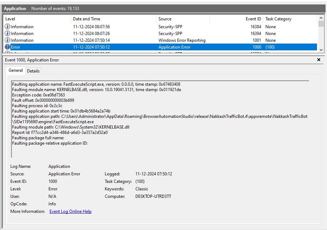
Task: Select the General tab
Action: tap(15, 70)
